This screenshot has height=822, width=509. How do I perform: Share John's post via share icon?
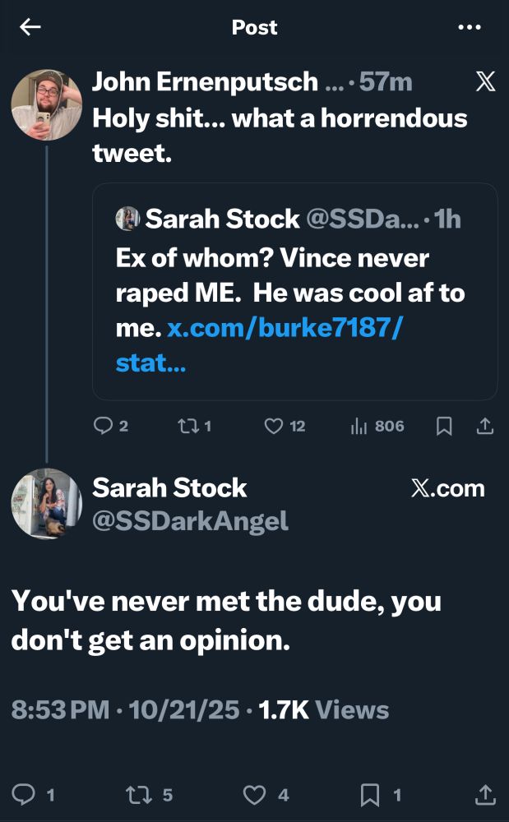click(x=485, y=426)
